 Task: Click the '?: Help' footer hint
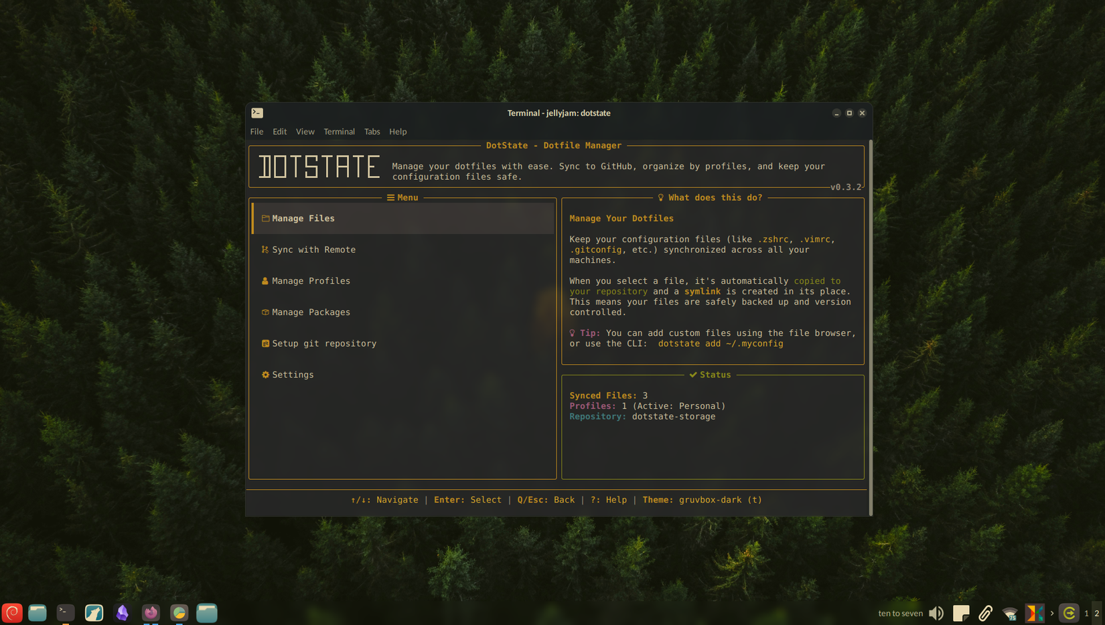coord(609,500)
